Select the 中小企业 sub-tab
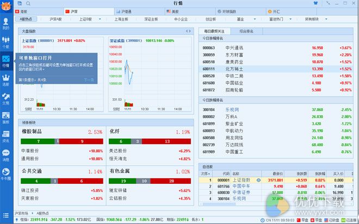This screenshot has height=224, width=359. 181,19
